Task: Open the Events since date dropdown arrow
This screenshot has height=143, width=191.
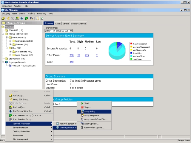Action: pyautogui.click(x=71, y=31)
